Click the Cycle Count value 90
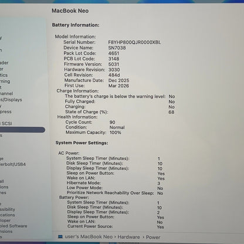The width and height of the screenshot is (244, 244). pyautogui.click(x=112, y=122)
